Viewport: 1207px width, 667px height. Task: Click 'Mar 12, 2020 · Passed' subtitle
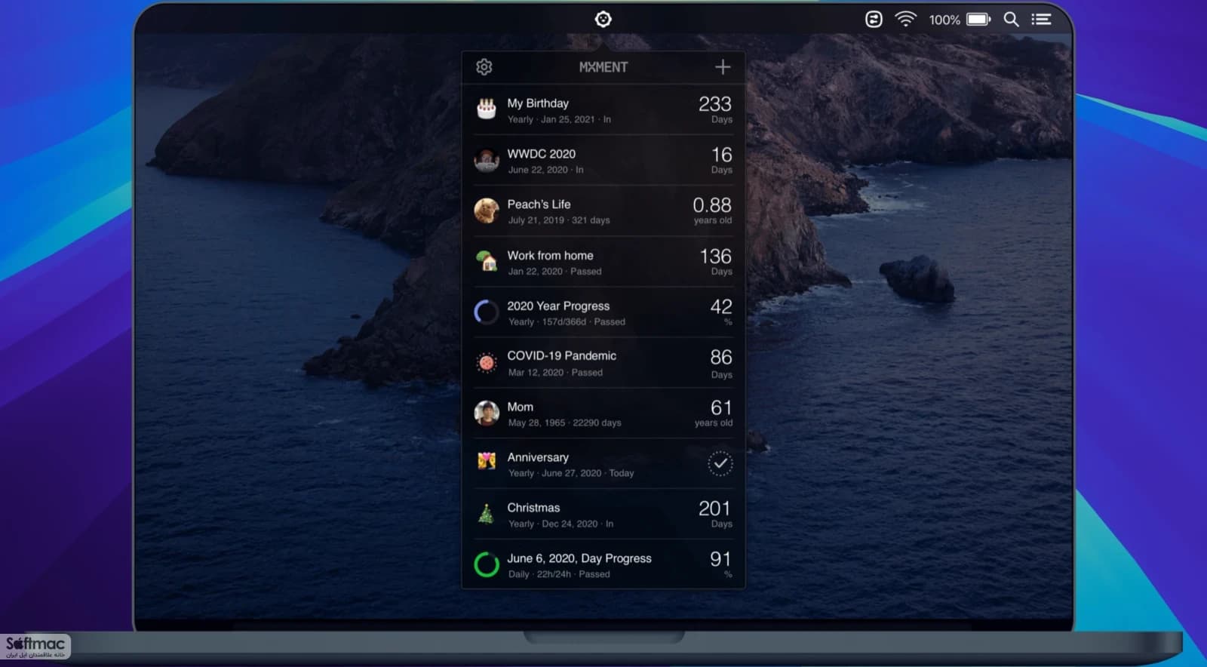[x=555, y=373]
